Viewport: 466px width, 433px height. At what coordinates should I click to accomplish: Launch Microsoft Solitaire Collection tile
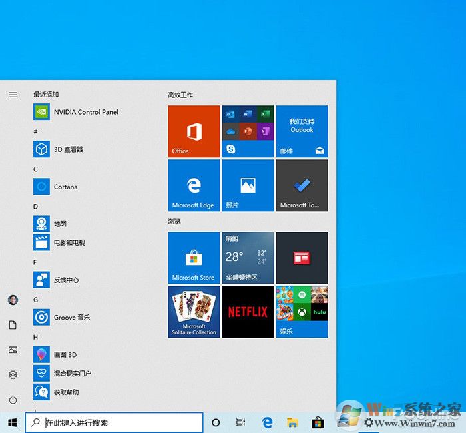(194, 312)
